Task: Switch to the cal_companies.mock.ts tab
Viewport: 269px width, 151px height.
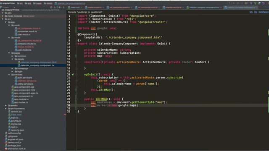Action: pos(148,8)
